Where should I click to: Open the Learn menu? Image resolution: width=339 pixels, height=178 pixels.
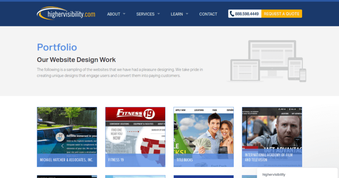coord(177,14)
